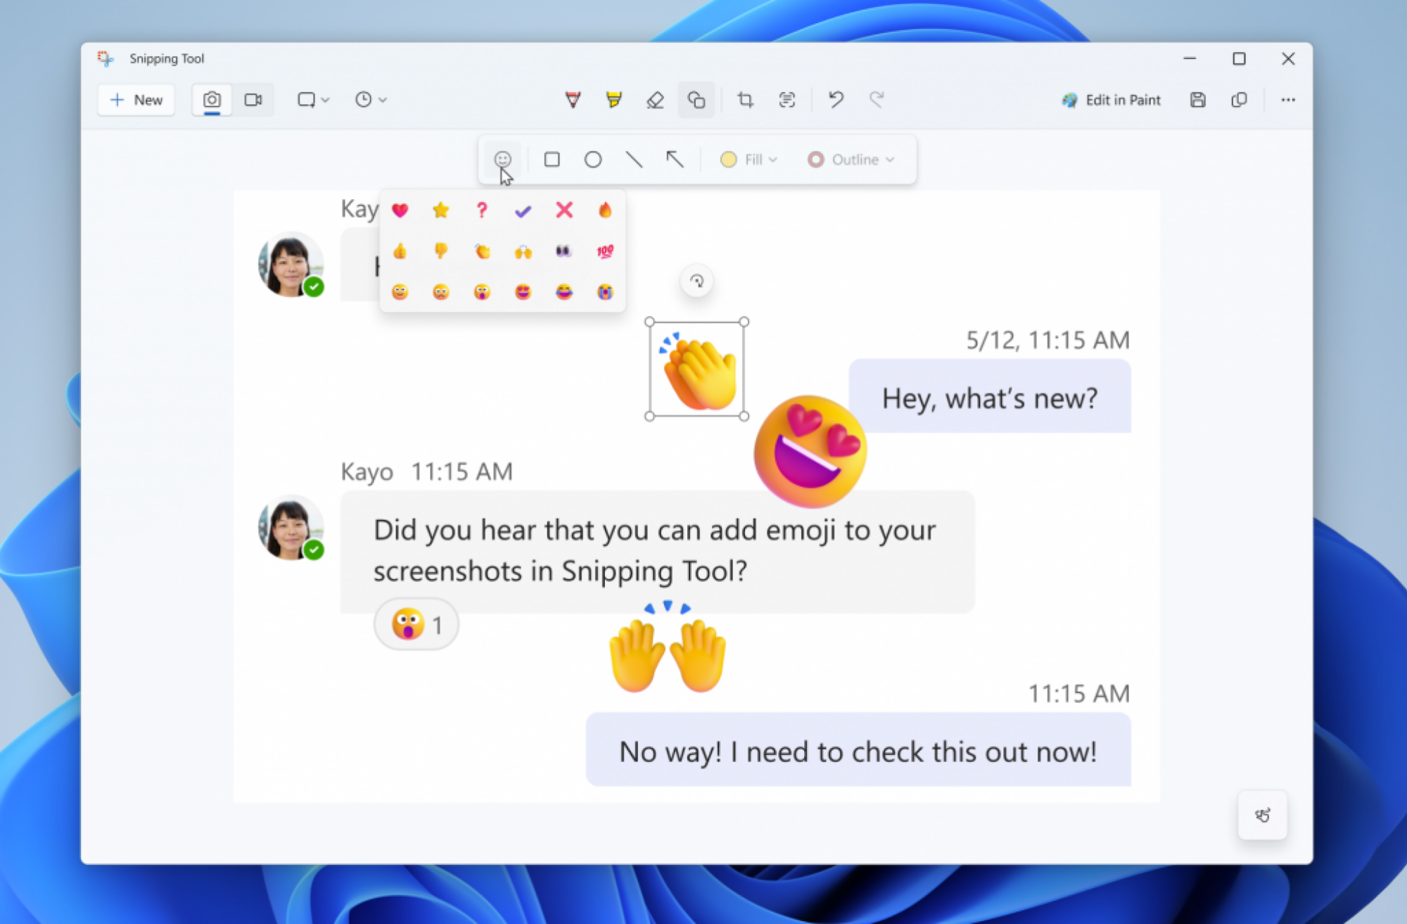The image size is (1407, 924).
Task: Click the yellow fire emoji
Action: pyautogui.click(x=605, y=209)
